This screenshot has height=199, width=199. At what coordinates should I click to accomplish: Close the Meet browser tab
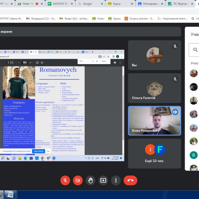tap(42, 4)
